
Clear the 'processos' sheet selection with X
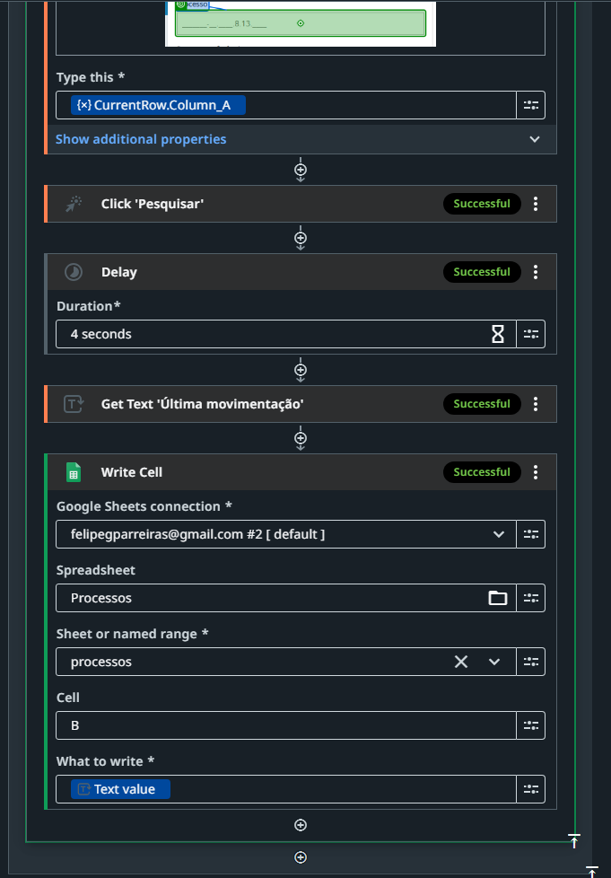click(461, 662)
